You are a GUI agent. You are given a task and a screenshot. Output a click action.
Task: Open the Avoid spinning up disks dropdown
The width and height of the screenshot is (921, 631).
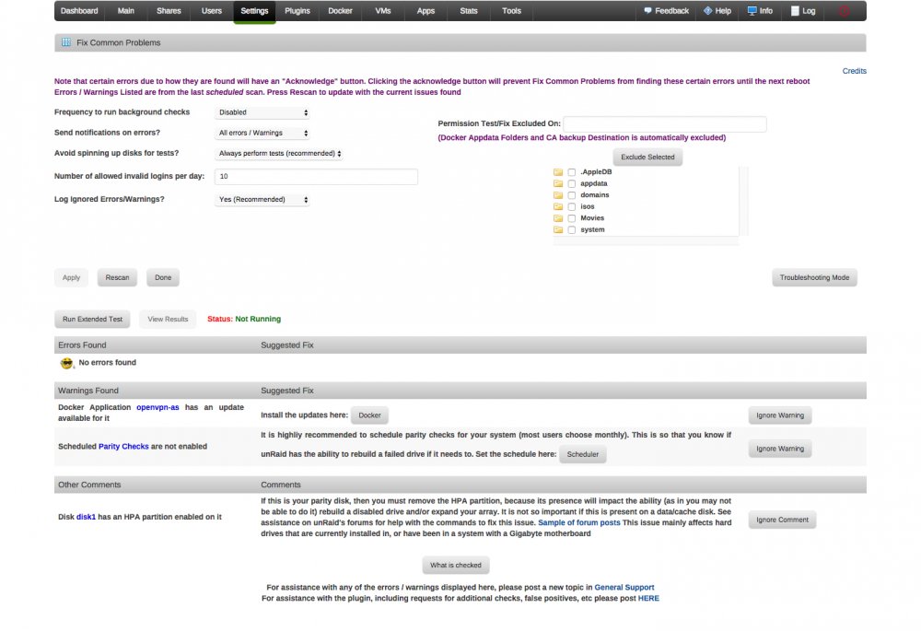[279, 153]
